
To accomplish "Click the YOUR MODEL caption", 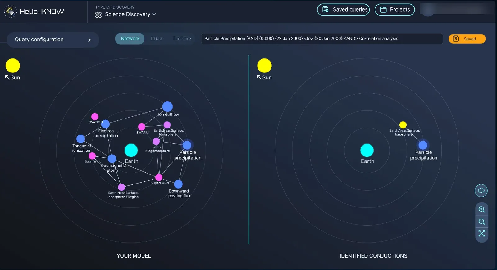I will click(x=134, y=256).
